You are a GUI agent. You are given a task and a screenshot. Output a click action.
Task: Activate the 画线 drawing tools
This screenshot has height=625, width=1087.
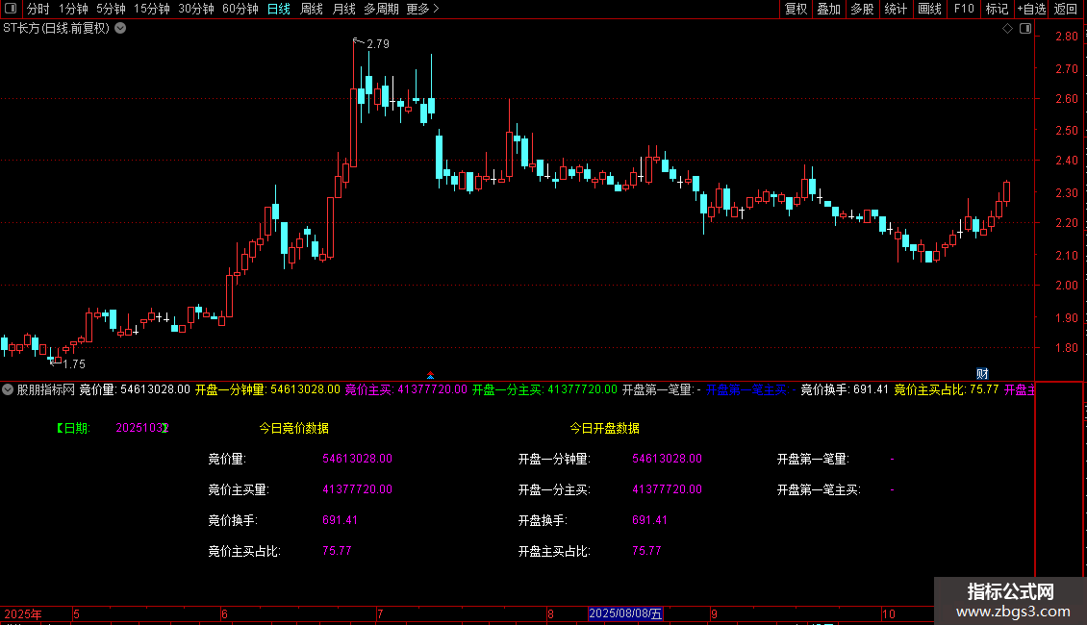929,9
